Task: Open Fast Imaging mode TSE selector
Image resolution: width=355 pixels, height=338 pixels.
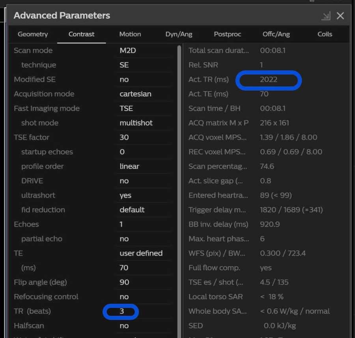Action: 144,108
